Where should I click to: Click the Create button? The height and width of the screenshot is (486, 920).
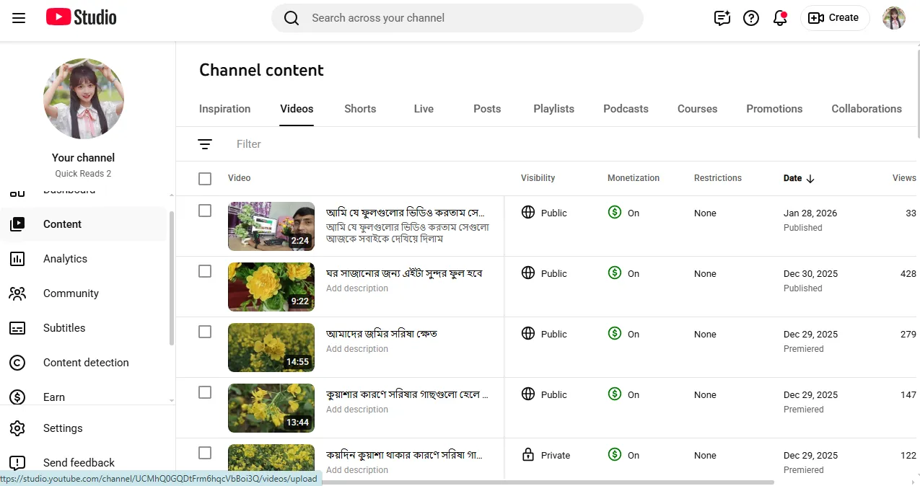[835, 18]
